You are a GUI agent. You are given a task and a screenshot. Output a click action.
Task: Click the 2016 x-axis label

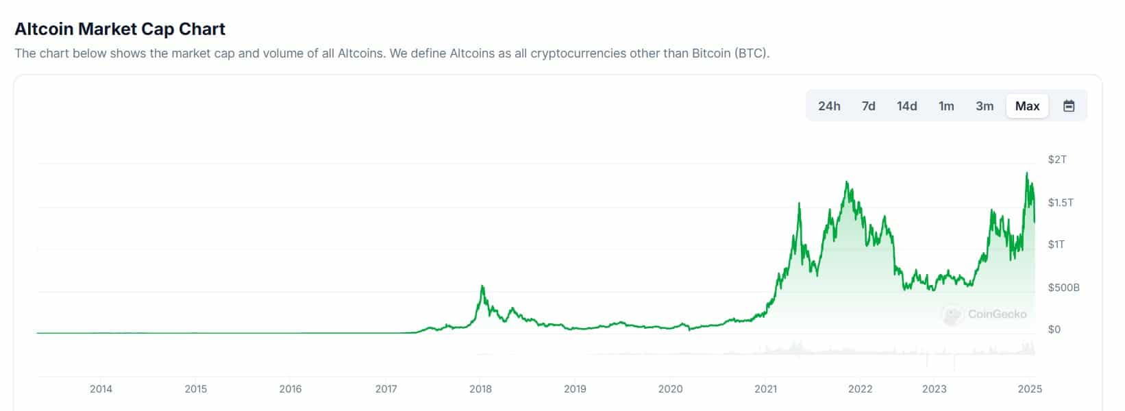pyautogui.click(x=290, y=389)
